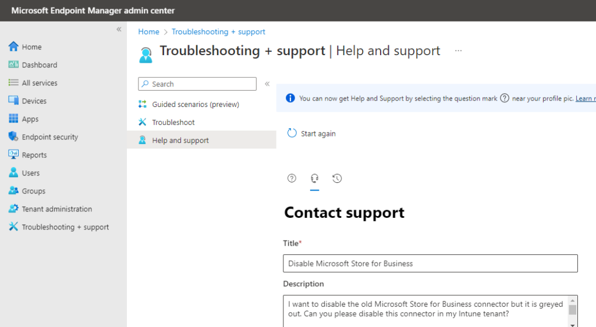The height and width of the screenshot is (327, 596).
Task: Click the All services list icon
Action: point(13,82)
